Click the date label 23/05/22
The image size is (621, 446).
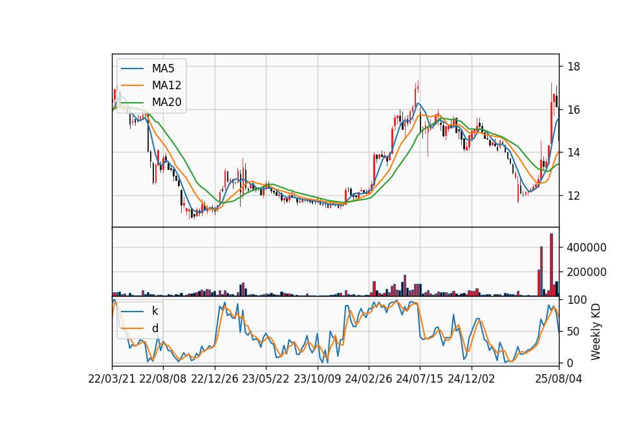(x=266, y=379)
